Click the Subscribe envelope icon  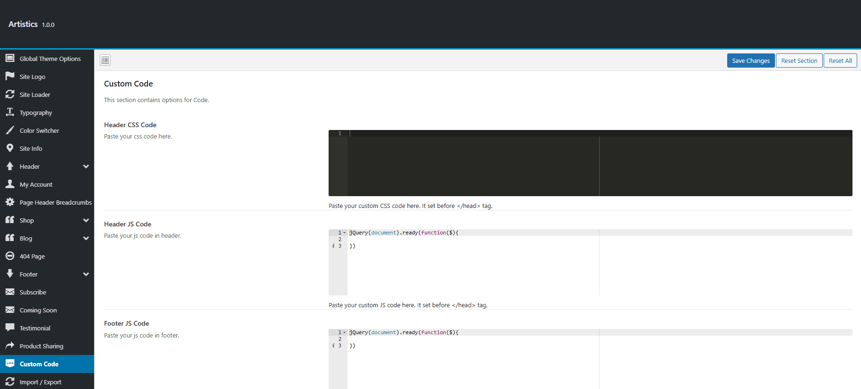pos(10,292)
